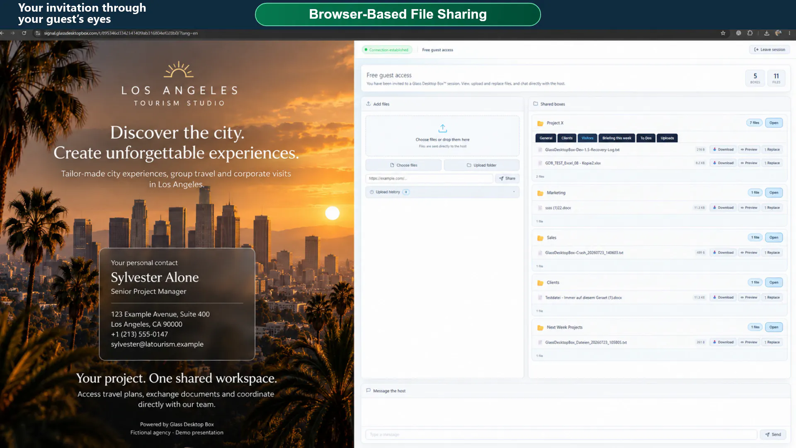Click the 7 files badge of Project X
796x448 pixels.
755,123
